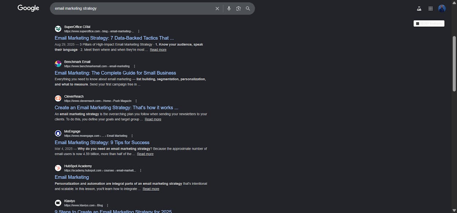Click the moengage.com breadcrumb URL
Viewport: 457px width, 213px height.
pyautogui.click(x=96, y=136)
